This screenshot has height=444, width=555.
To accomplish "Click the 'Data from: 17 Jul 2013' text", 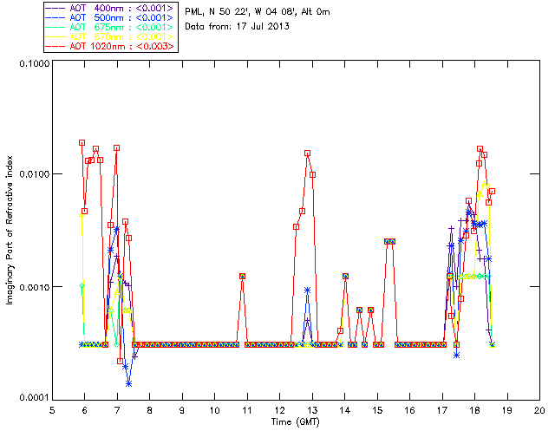I will [237, 26].
